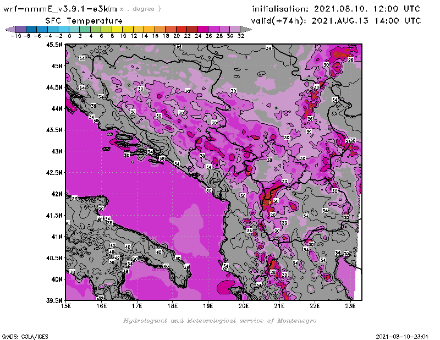Click the '40N' latitude label
This screenshot has height=340, width=440.
[x=57, y=279]
